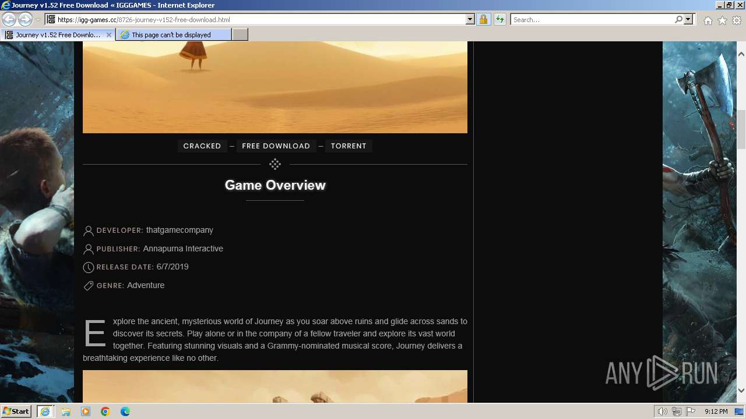Start search with the magnifier icon
Screen dimensions: 746x419
[x=678, y=19]
